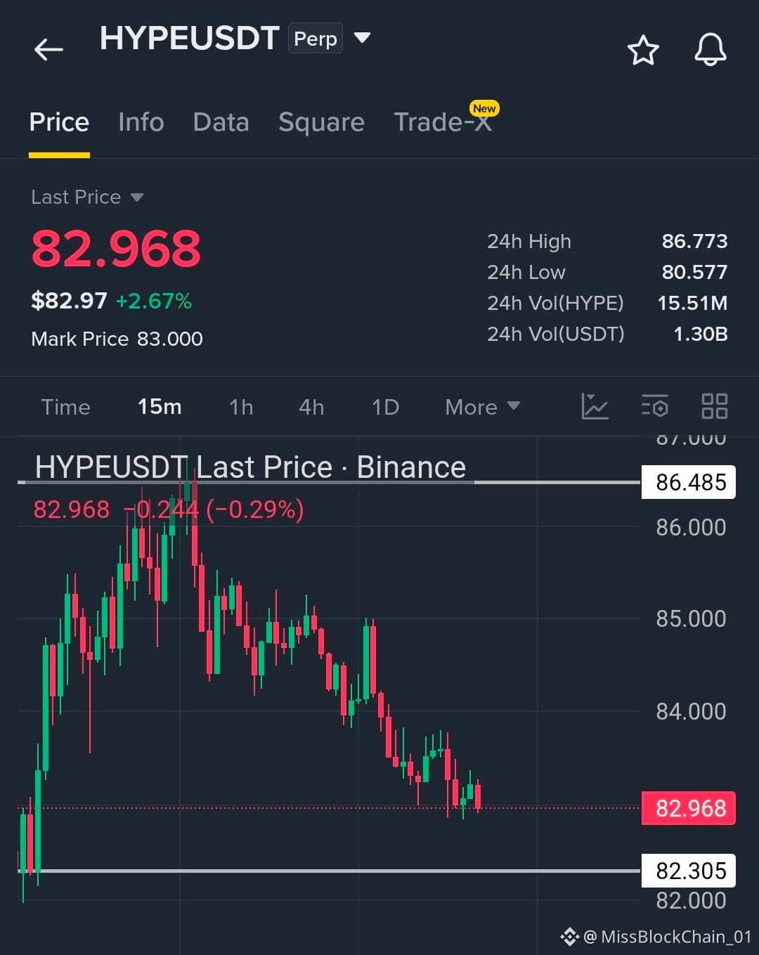Click the 24h High value 86.773

[694, 241]
